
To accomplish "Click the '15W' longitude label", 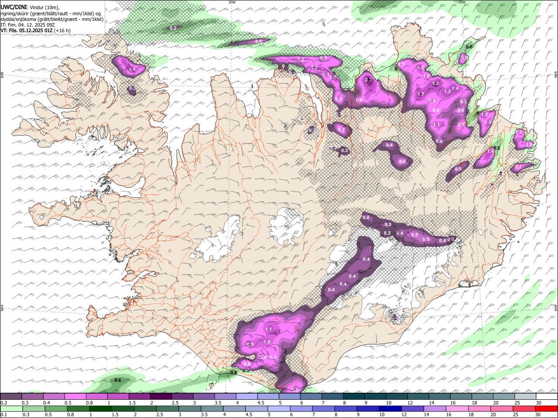I will click(462, 2).
